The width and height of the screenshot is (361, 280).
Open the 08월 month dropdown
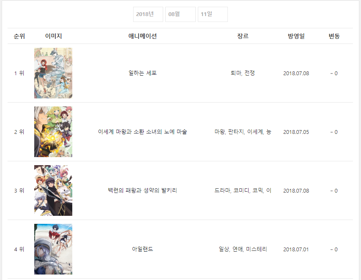point(180,14)
